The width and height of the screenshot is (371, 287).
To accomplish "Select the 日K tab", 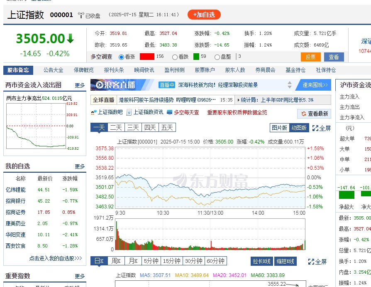I will pos(99,261).
